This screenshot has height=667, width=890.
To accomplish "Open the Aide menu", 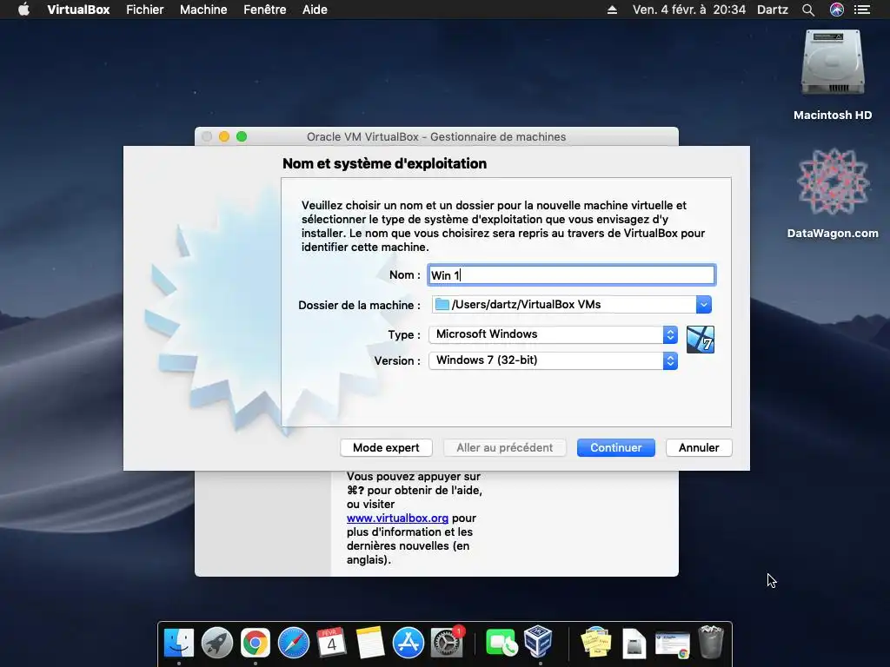I will tap(315, 10).
